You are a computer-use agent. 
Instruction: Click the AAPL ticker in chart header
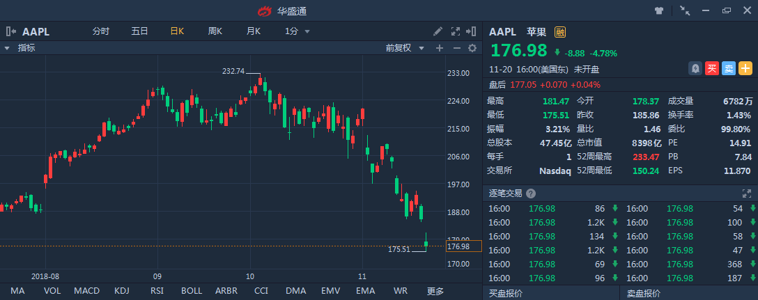click(x=36, y=32)
